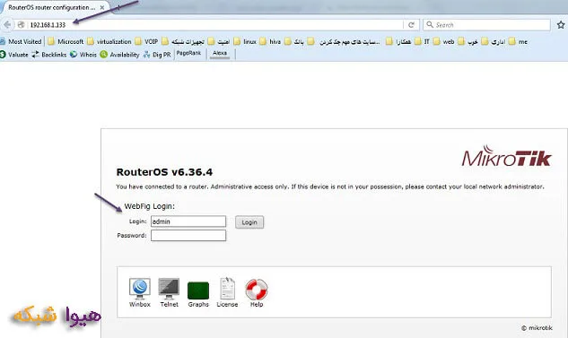Screen dimensions: 568x338
Task: Click the Valuate toolbar item
Action: click(14, 55)
